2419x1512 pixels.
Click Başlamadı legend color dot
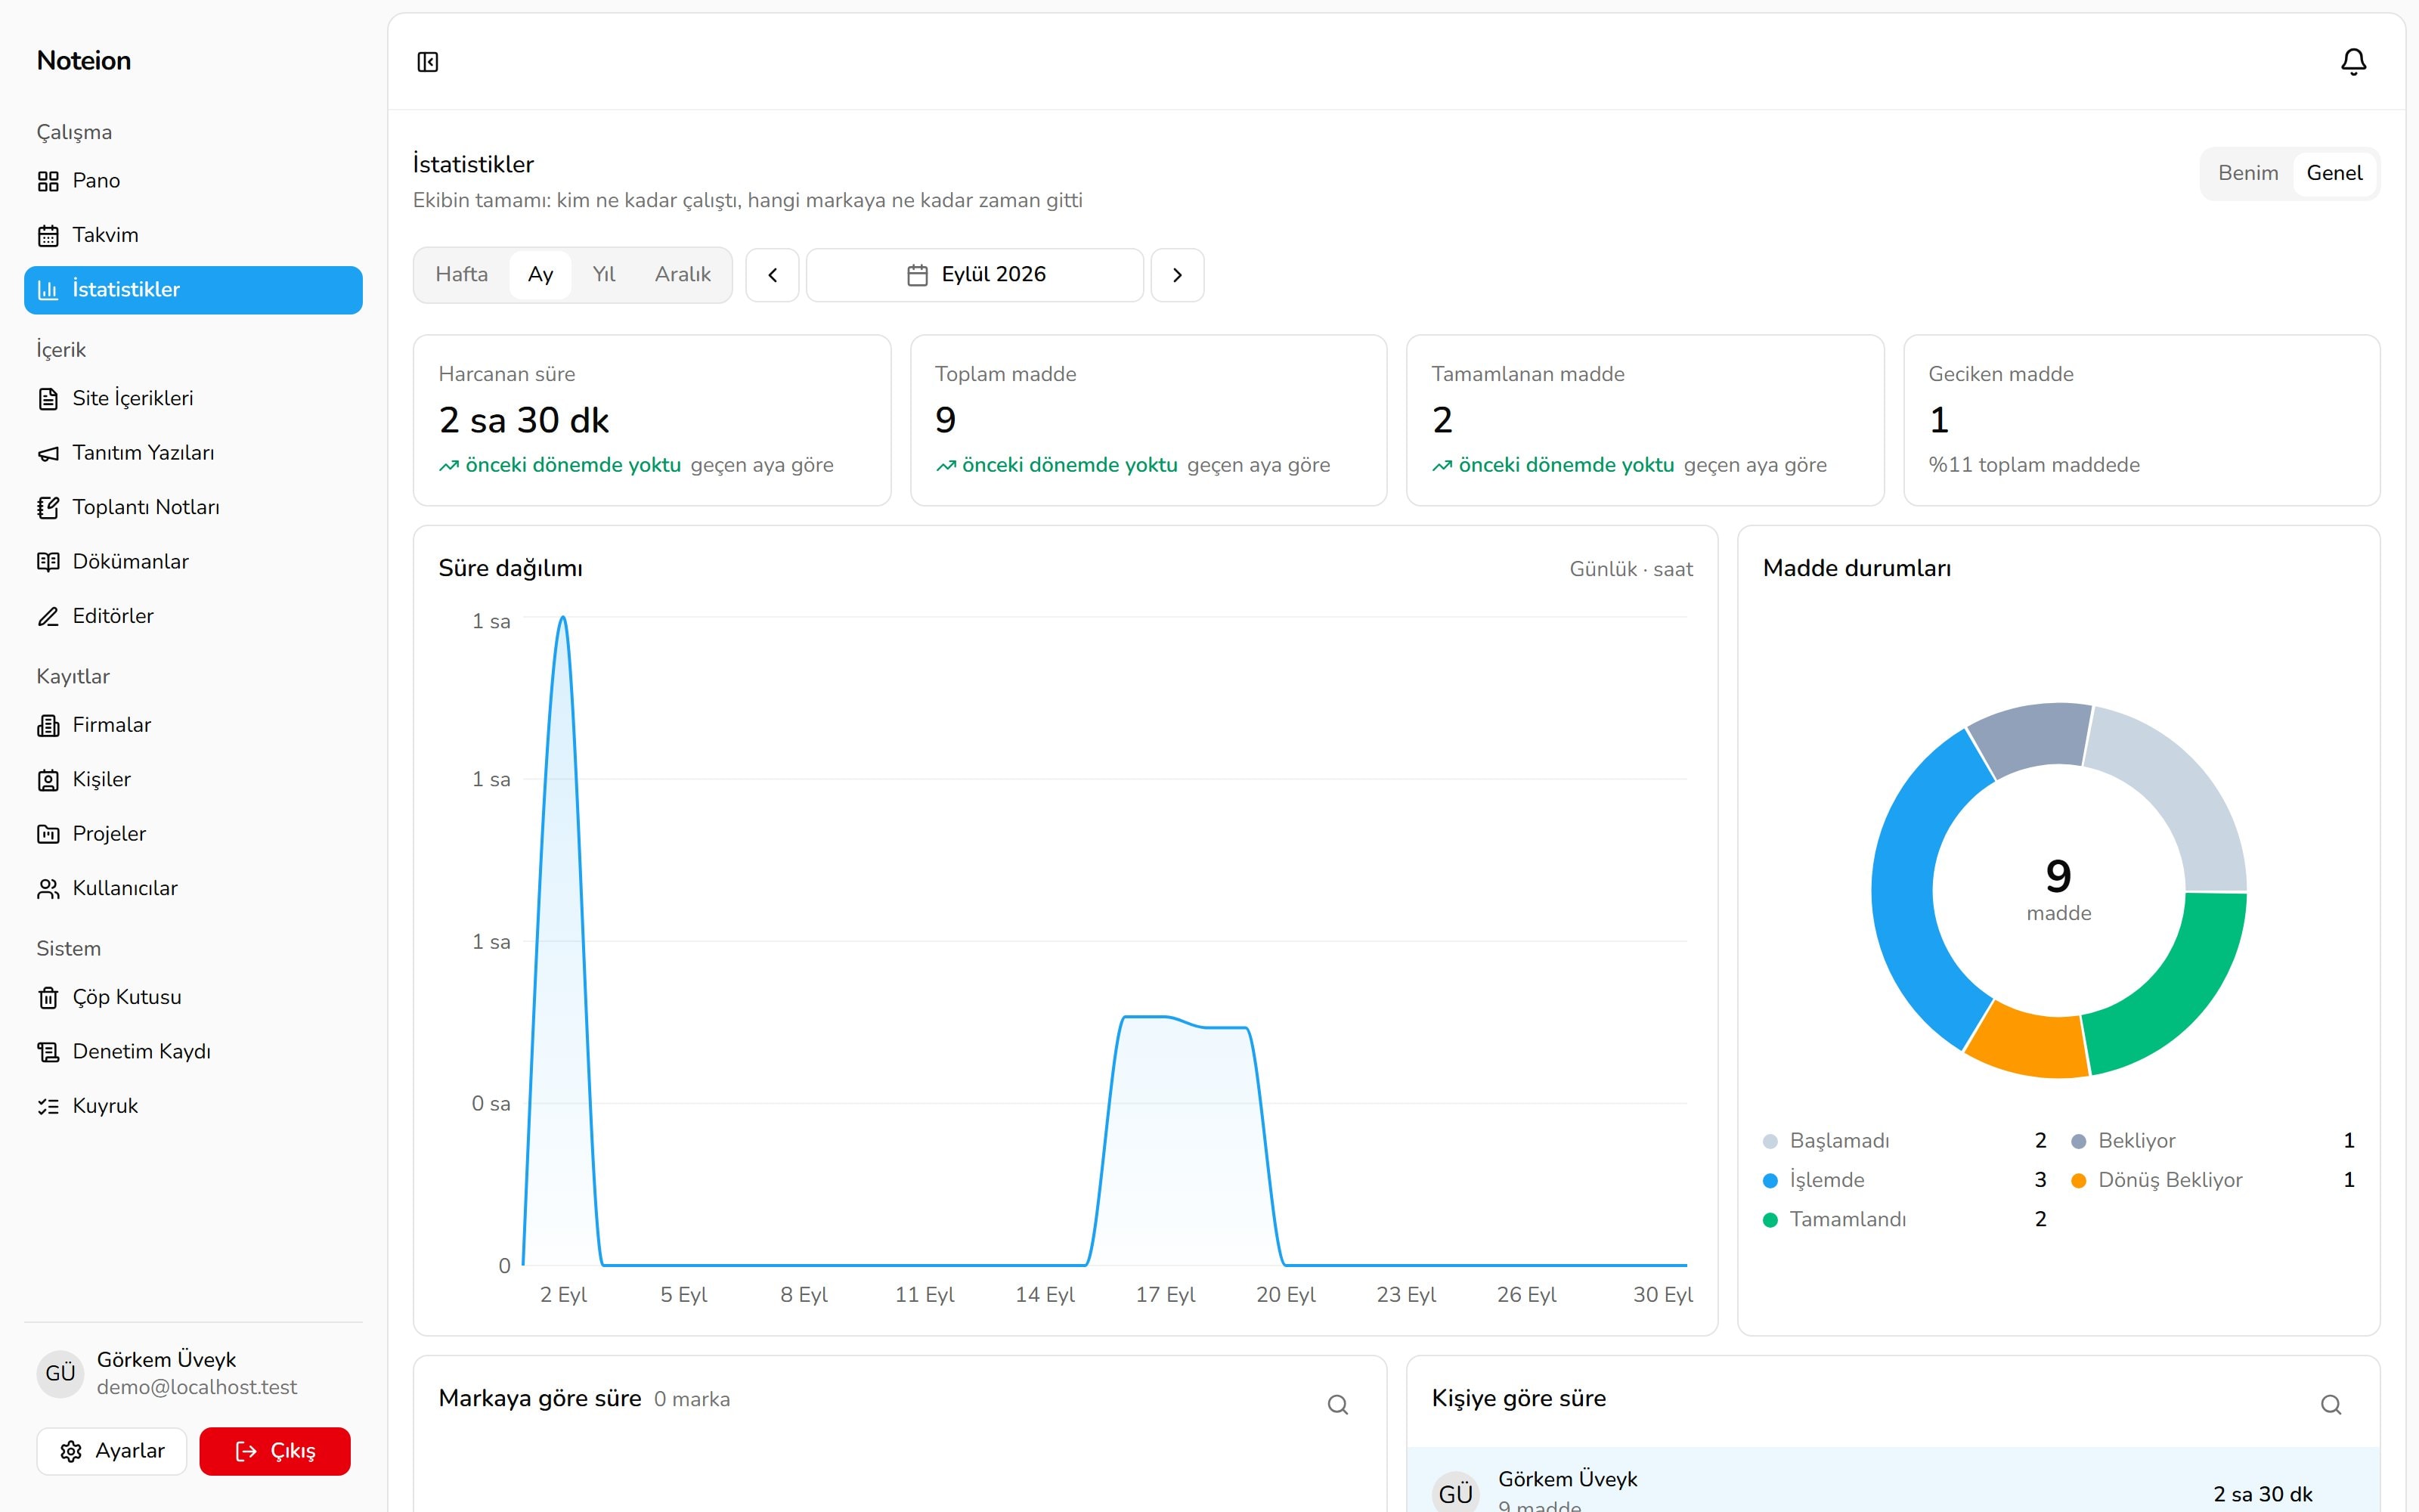(1770, 1142)
